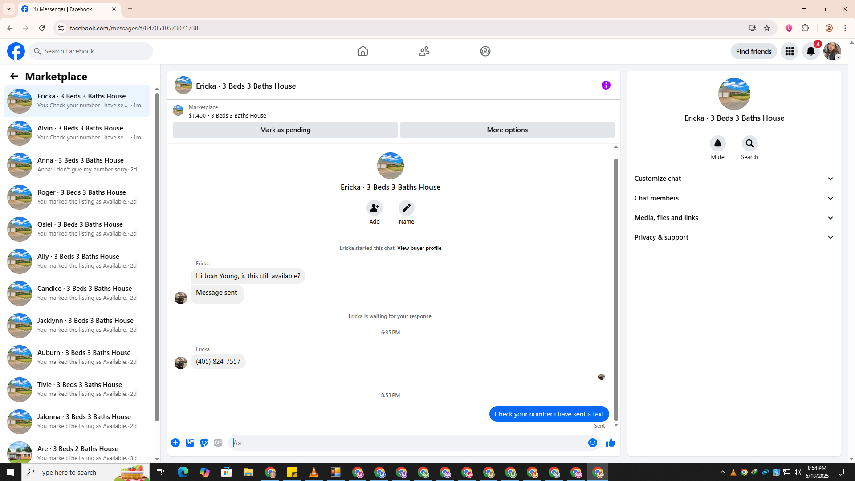855x481 pixels.
Task: Open Jalonna conversation in list
Action: click(x=77, y=421)
